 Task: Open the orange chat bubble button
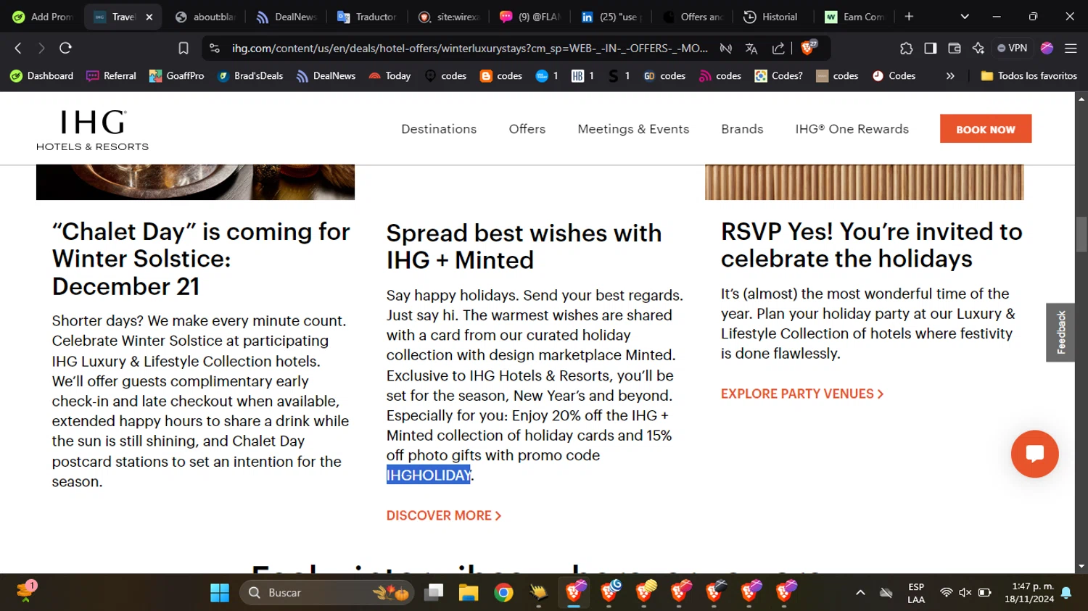pyautogui.click(x=1035, y=454)
